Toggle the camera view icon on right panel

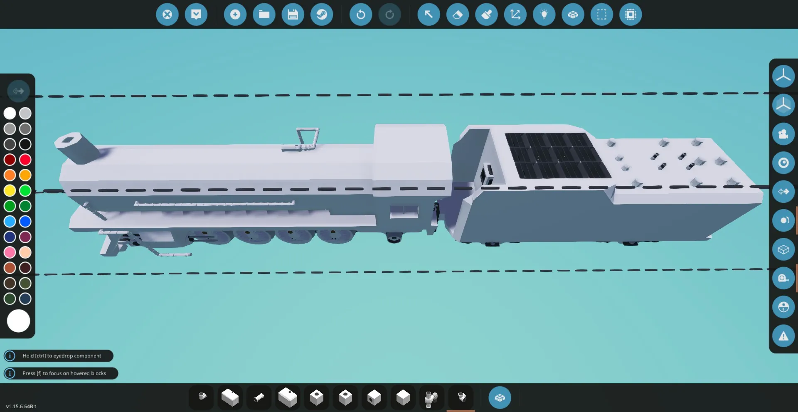coord(783,134)
